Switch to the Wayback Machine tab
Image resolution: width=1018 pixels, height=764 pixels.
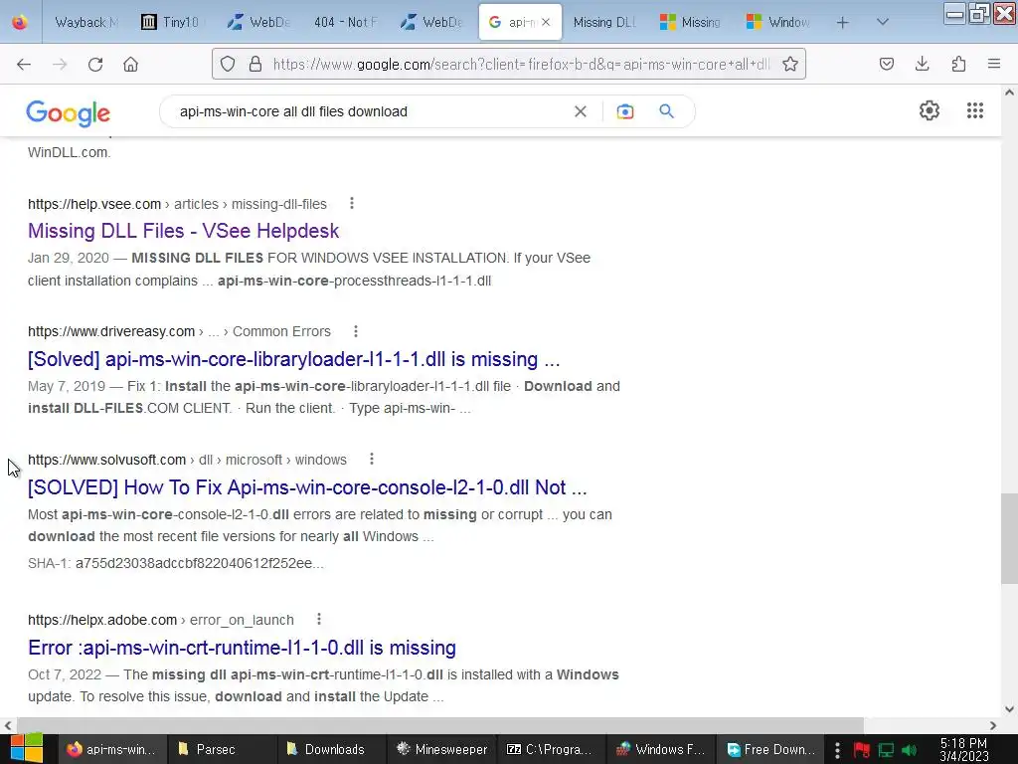coord(85,22)
